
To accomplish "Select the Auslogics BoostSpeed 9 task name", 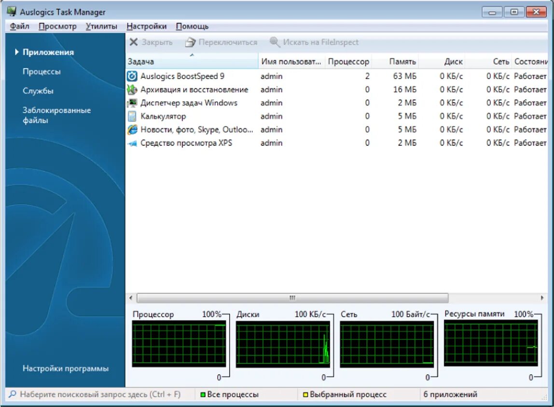I will coord(182,76).
